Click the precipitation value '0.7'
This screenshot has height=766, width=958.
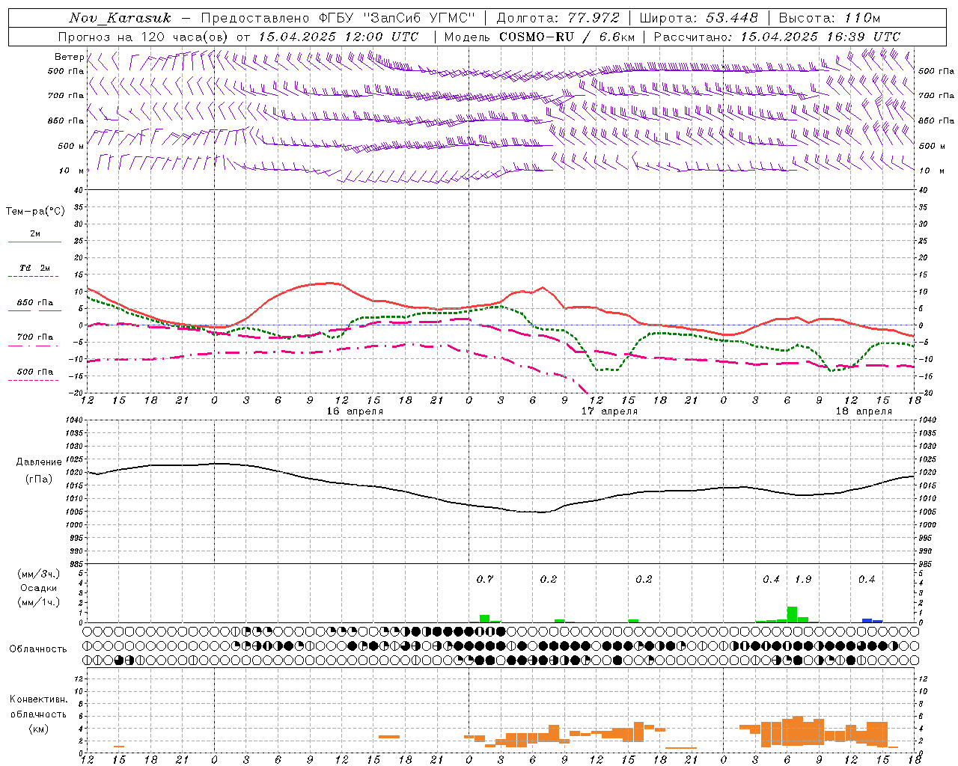click(x=485, y=580)
